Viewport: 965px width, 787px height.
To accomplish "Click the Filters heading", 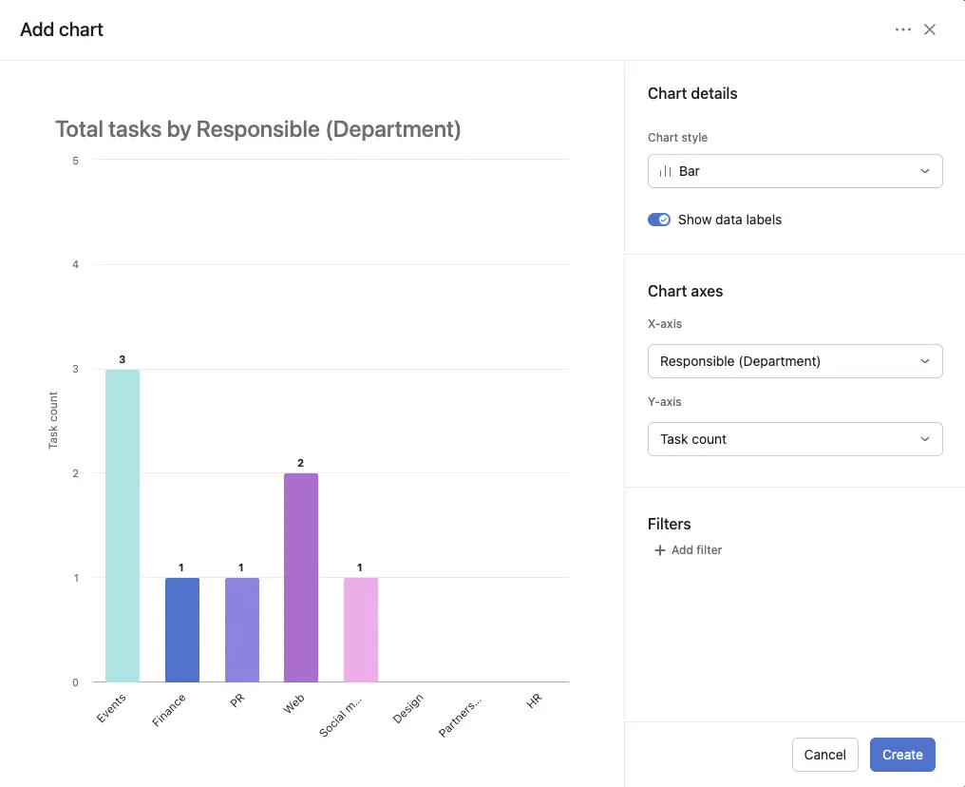I will coord(669,524).
